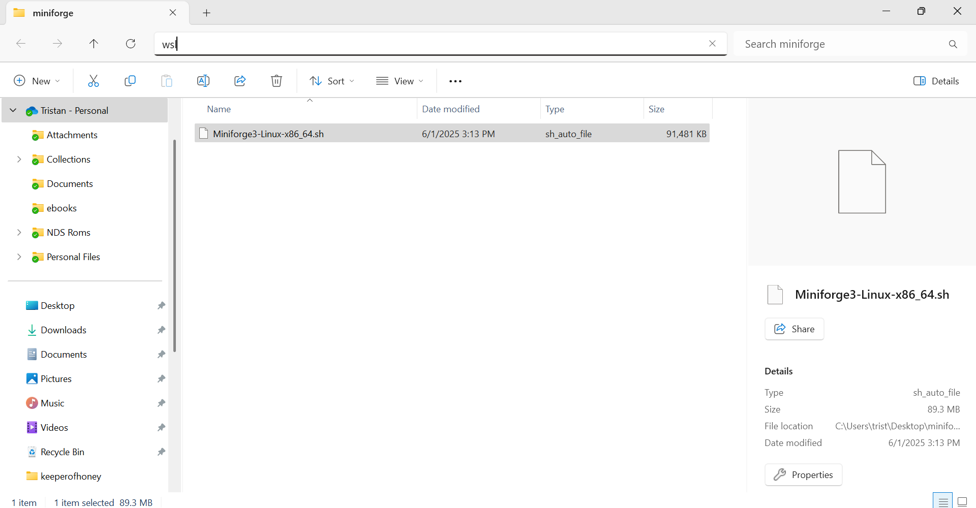Unpin Pictures pin icon
The image size is (976, 508).
pos(161,379)
